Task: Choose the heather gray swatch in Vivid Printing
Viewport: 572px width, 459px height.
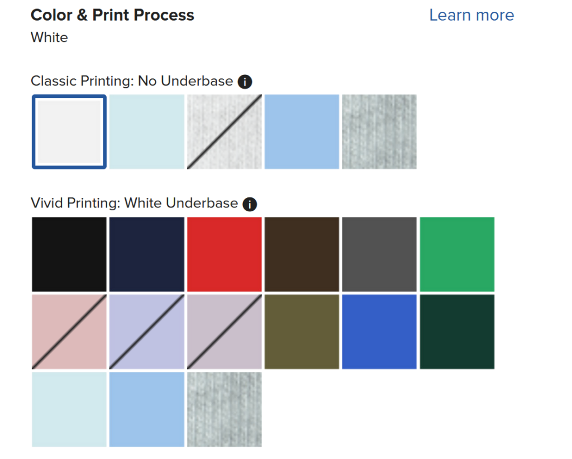Action: (225, 409)
